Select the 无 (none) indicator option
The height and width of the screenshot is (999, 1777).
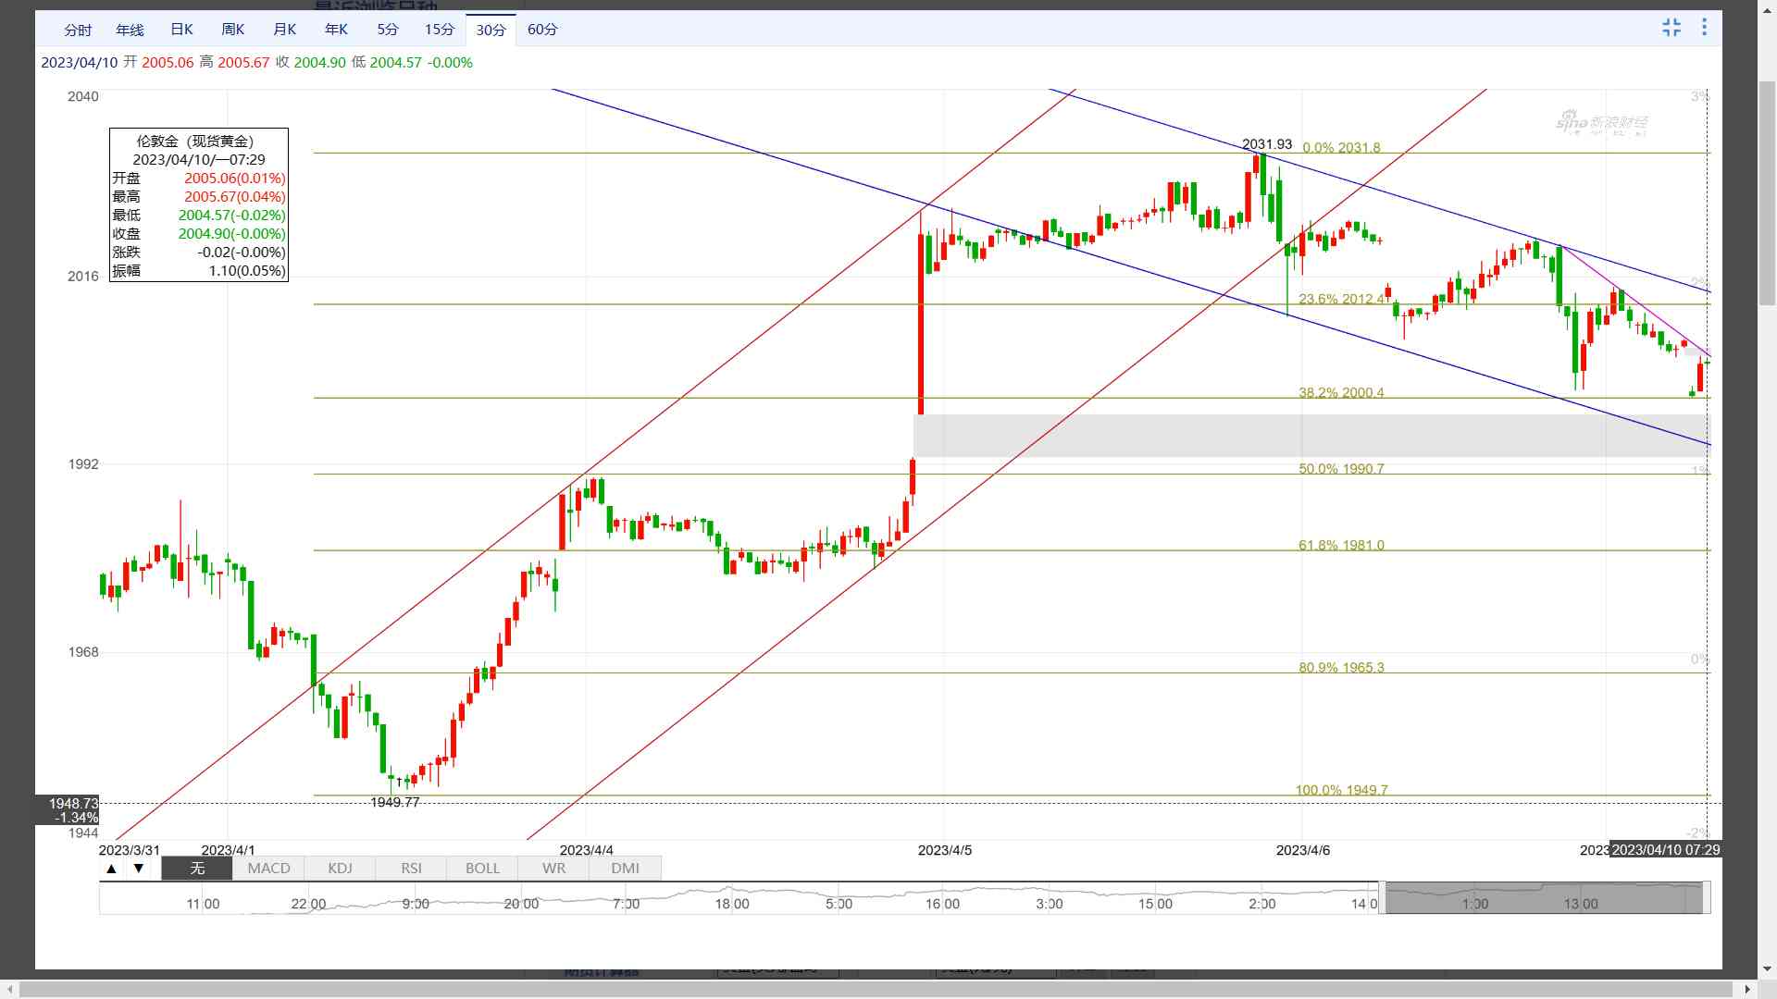(197, 869)
